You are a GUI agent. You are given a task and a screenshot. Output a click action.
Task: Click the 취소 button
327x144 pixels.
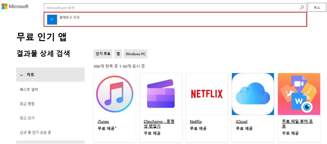317,8
